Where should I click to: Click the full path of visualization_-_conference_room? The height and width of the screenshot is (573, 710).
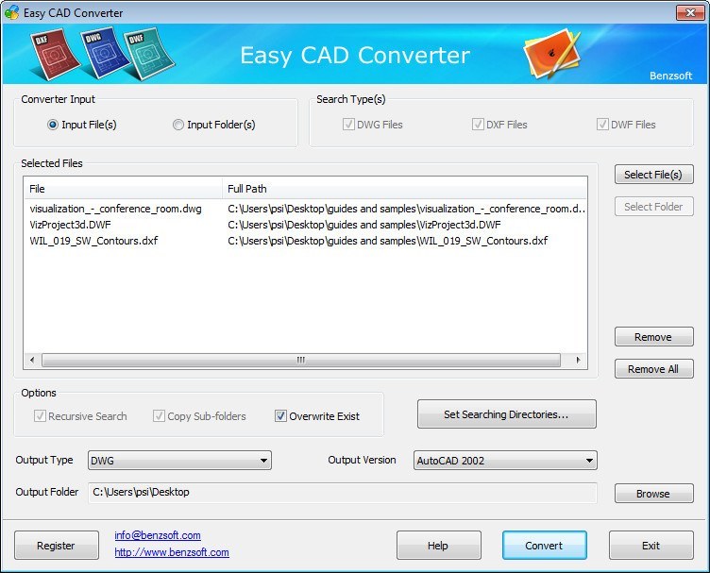tap(406, 209)
